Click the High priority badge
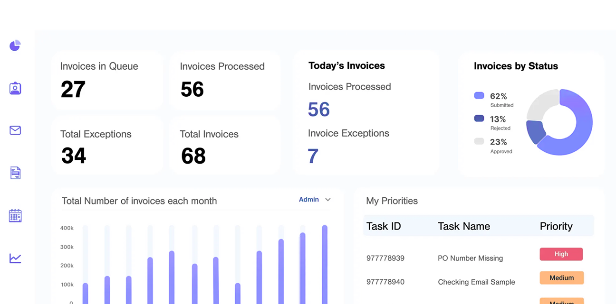The width and height of the screenshot is (616, 304). point(561,254)
